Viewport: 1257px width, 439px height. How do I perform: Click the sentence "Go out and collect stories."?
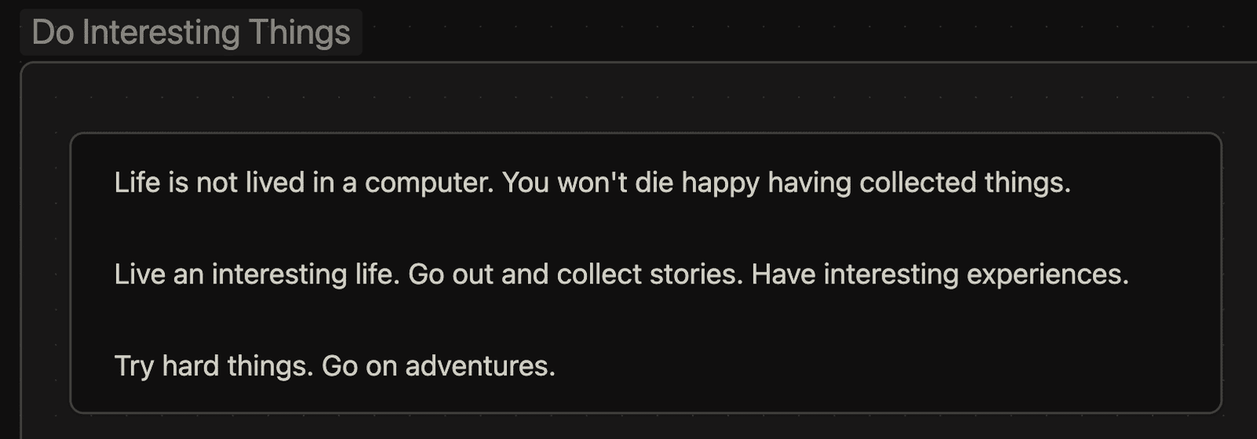coord(576,275)
